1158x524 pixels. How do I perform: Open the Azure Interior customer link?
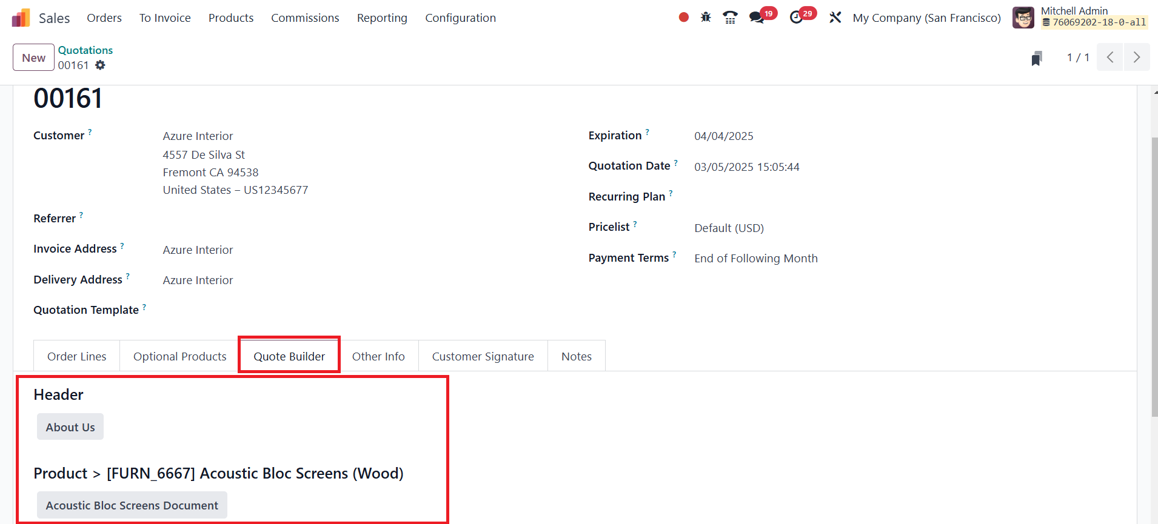198,136
